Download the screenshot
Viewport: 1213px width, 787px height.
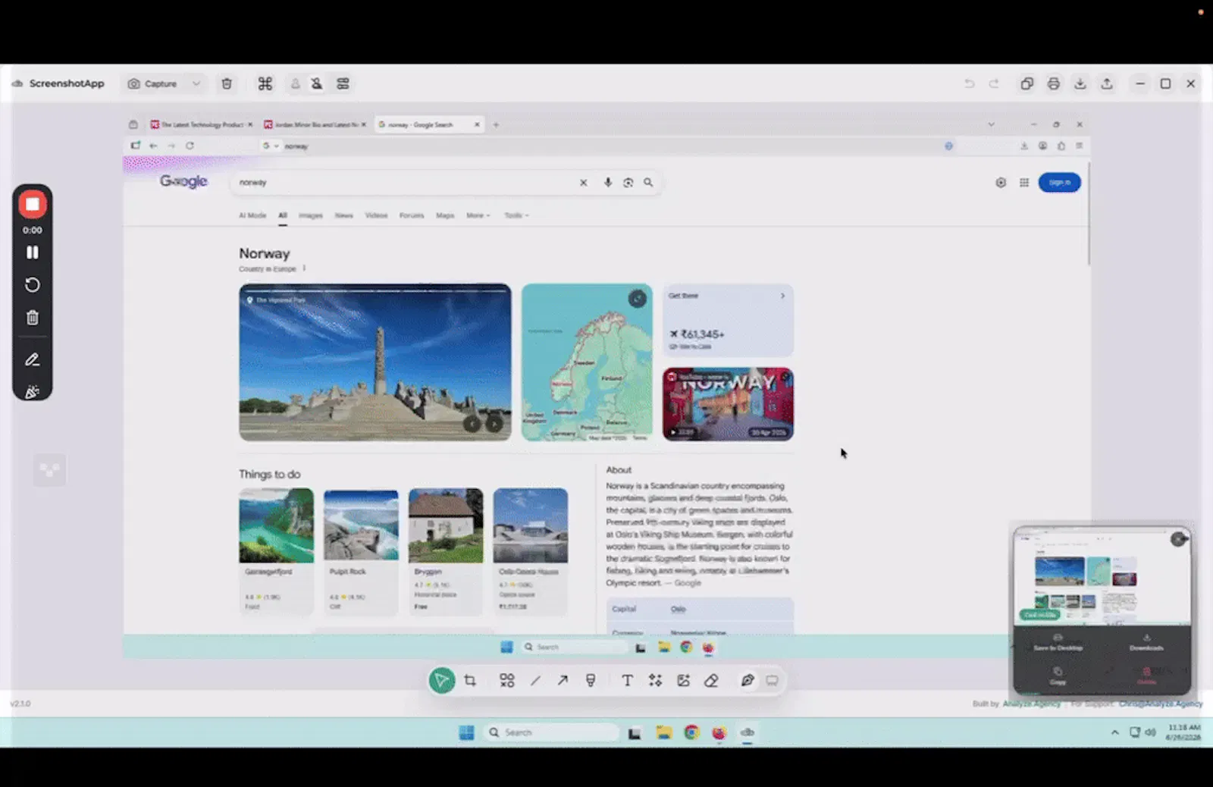[x=1080, y=83]
